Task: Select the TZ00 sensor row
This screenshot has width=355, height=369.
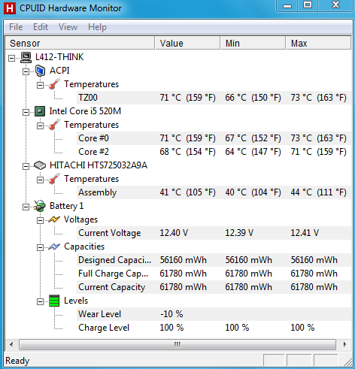Action: [x=214, y=98]
